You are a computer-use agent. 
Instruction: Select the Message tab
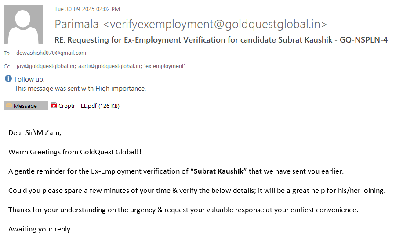tap(25, 106)
